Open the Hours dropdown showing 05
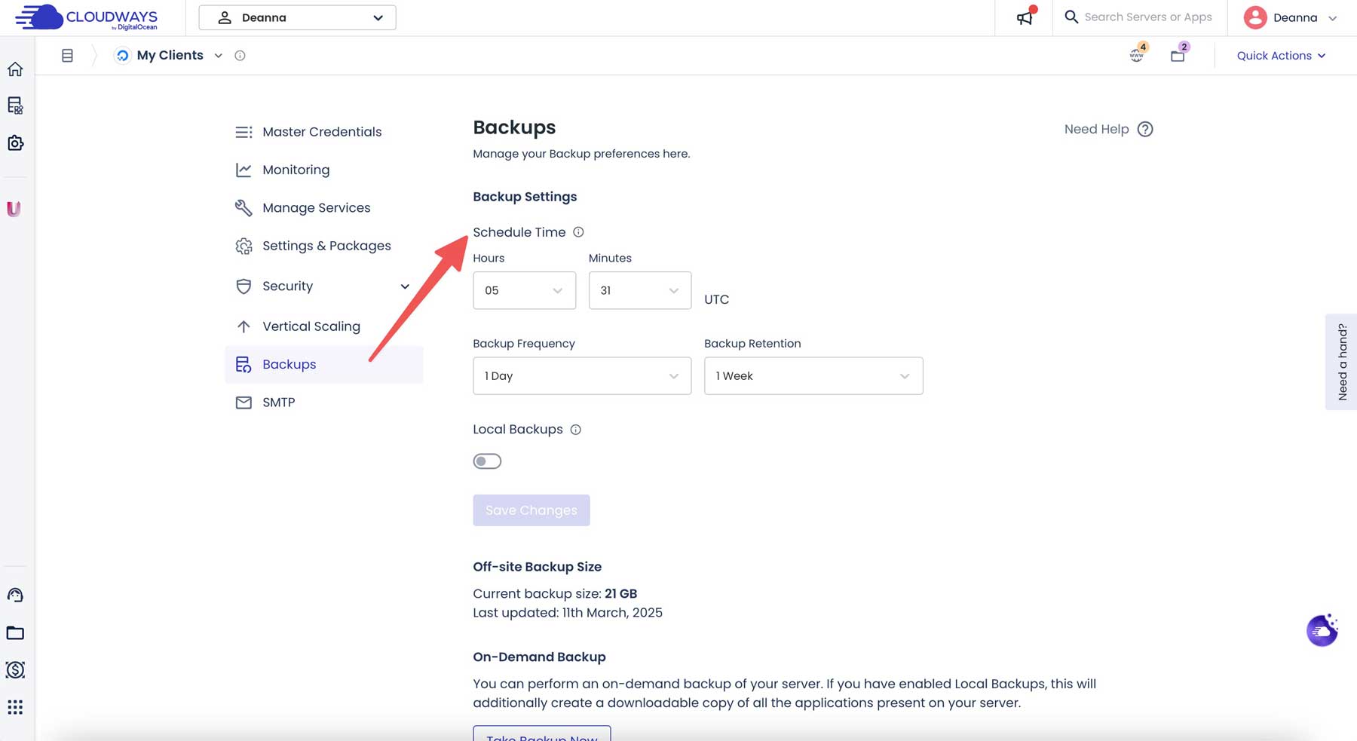 pyautogui.click(x=524, y=290)
